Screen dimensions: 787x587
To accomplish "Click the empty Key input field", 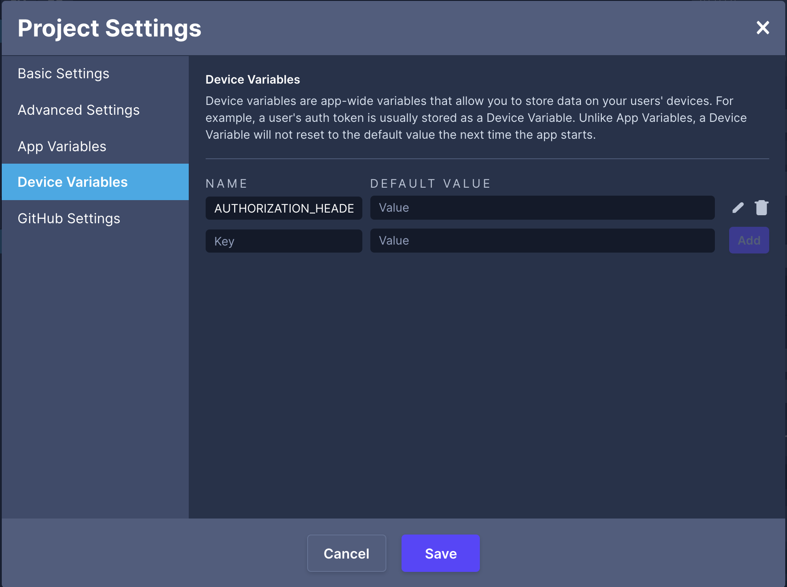I will coord(284,241).
